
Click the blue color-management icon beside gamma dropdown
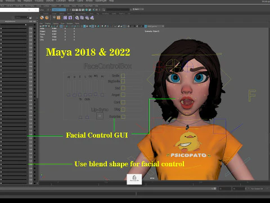(x=146, y=27)
